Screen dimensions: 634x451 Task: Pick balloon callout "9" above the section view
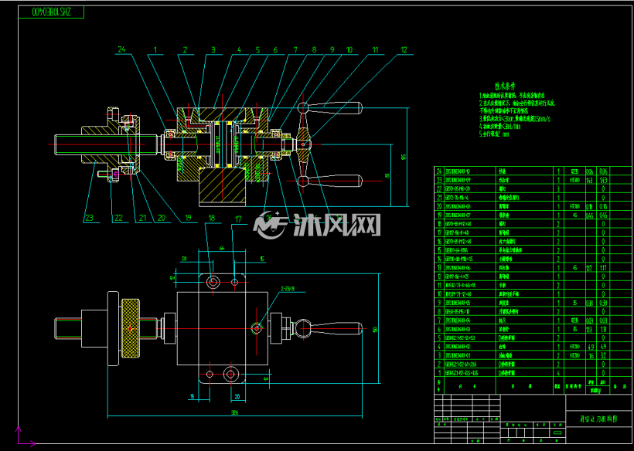(332, 50)
